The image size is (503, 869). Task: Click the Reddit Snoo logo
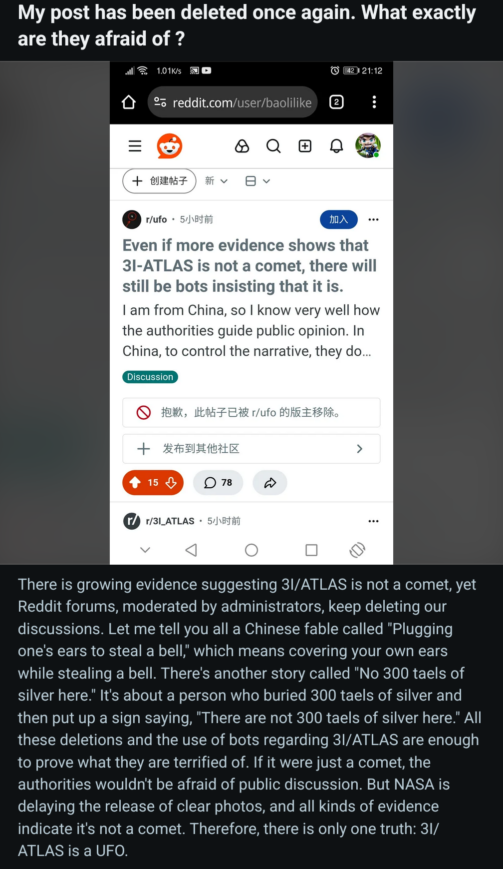tap(170, 146)
